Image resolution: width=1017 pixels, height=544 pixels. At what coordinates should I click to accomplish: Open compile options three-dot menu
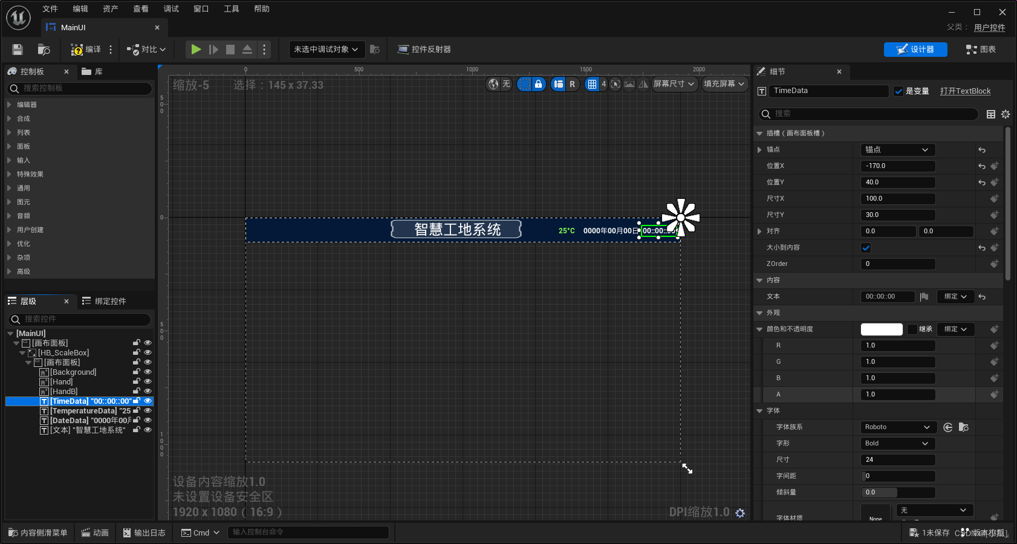[111, 50]
